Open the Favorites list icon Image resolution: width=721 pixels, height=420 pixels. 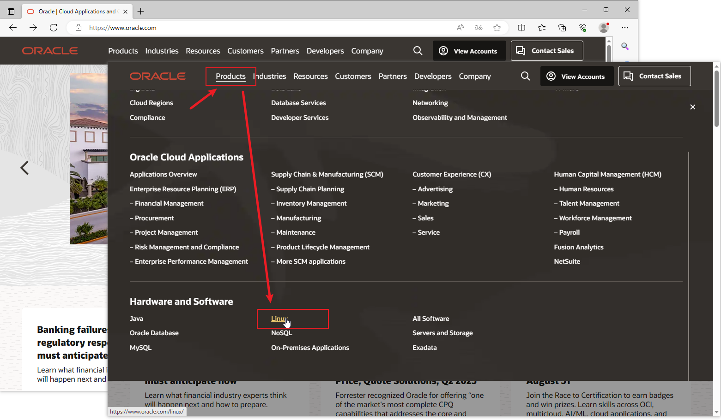point(542,28)
